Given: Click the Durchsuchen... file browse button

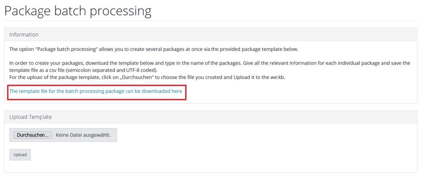Looking at the screenshot, I should (x=33, y=135).
